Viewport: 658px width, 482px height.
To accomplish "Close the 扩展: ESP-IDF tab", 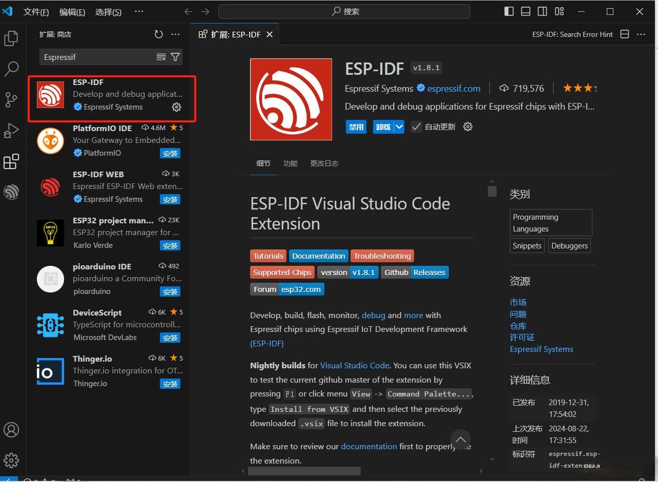I will 270,34.
